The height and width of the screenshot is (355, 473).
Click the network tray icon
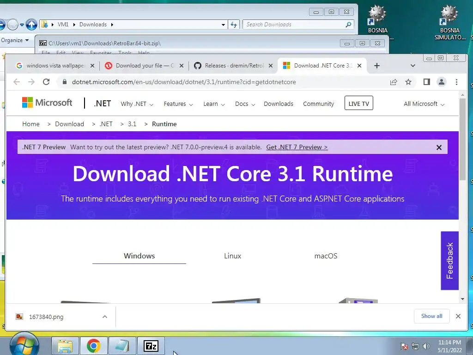pyautogui.click(x=415, y=346)
